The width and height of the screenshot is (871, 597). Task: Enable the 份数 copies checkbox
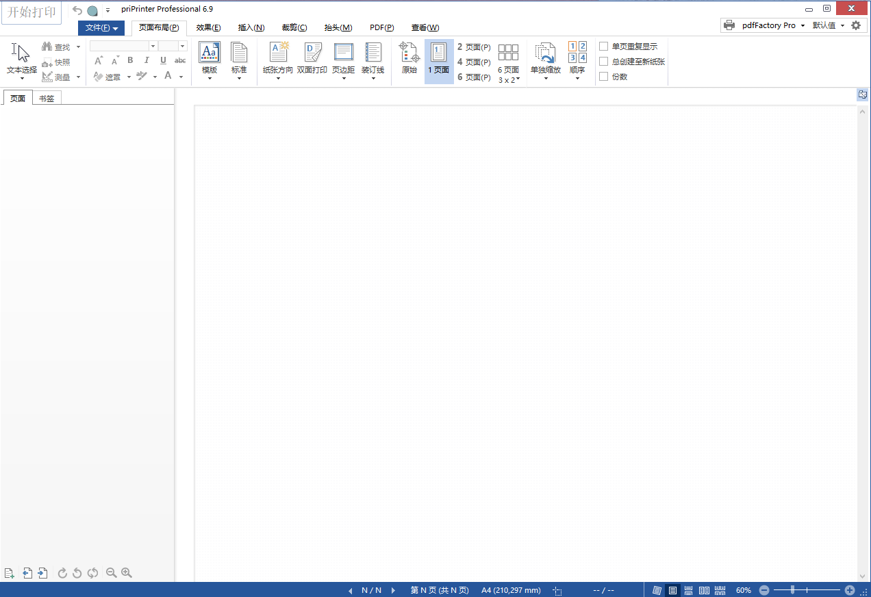pyautogui.click(x=603, y=76)
